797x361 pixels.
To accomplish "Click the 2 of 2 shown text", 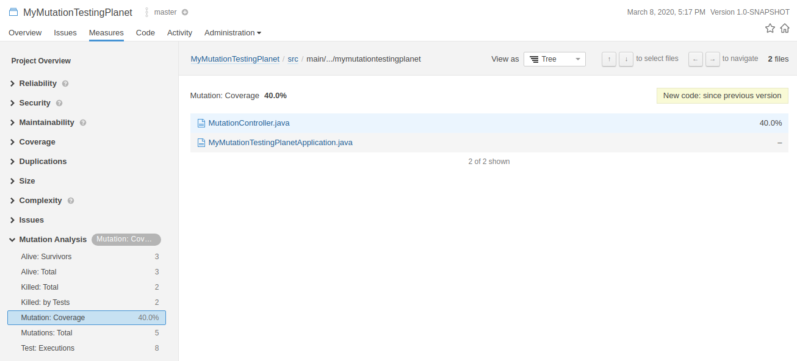I will tap(489, 162).
